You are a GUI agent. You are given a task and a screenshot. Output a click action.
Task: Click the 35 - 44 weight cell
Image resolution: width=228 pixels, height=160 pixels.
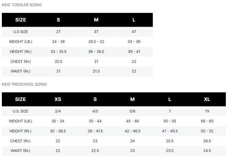click(x=95, y=121)
